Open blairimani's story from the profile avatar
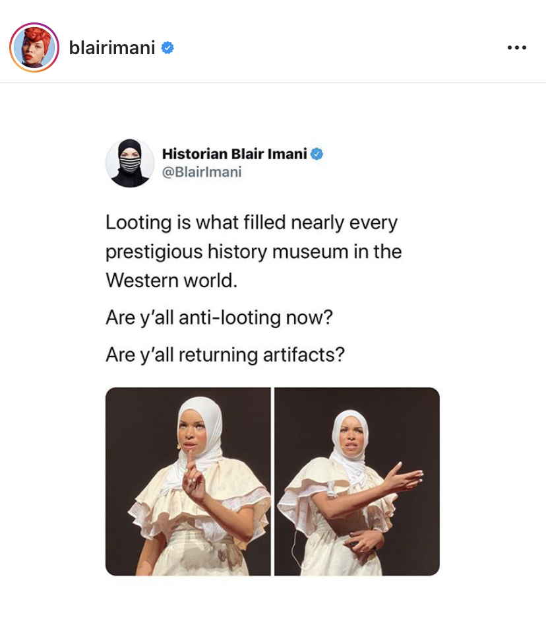Viewport: 546px width, 637px height. (34, 48)
